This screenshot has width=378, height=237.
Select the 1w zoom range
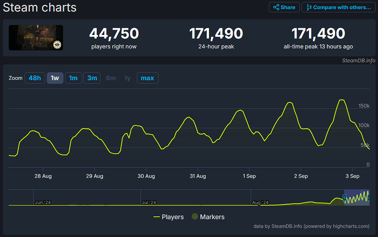[55, 78]
